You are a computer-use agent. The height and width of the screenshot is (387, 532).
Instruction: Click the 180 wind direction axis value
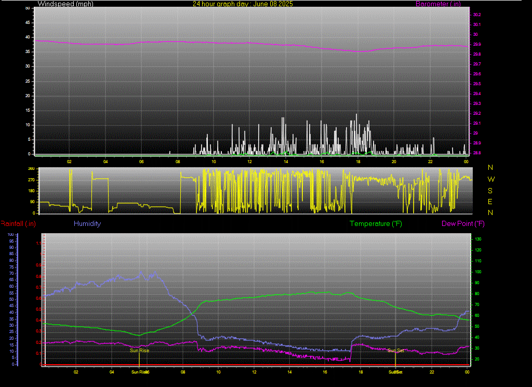31,191
